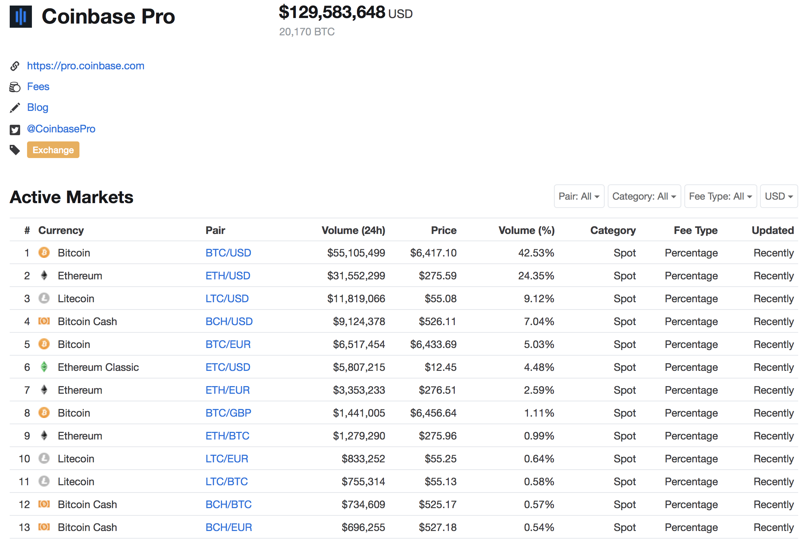Click the Litecoin icon in the LTC/USD row
Image resolution: width=802 pixels, height=540 pixels.
coord(44,298)
